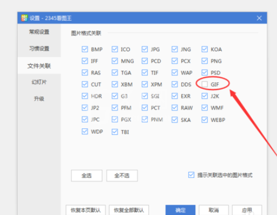
Task: Click the 全选 button
Action: [87, 176]
